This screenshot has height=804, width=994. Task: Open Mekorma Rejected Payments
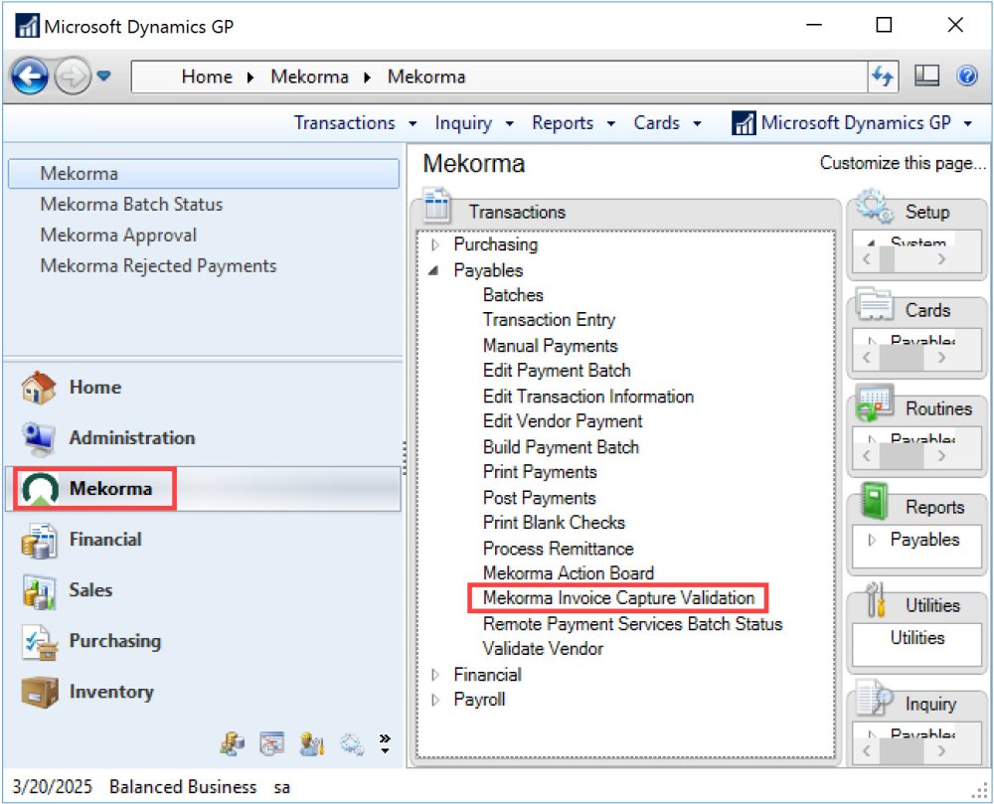(x=158, y=266)
